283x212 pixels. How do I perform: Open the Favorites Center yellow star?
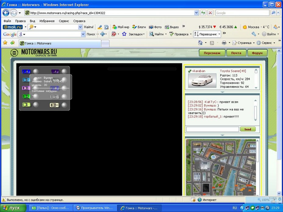tap(5, 43)
